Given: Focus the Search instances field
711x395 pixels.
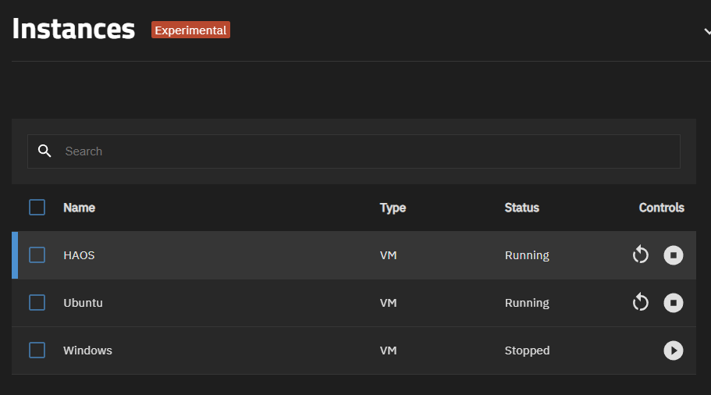Looking at the screenshot, I should coord(354,151).
